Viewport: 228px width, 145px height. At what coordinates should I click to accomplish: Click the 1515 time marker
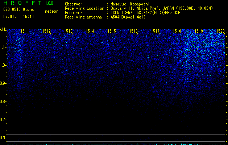[112, 31]
